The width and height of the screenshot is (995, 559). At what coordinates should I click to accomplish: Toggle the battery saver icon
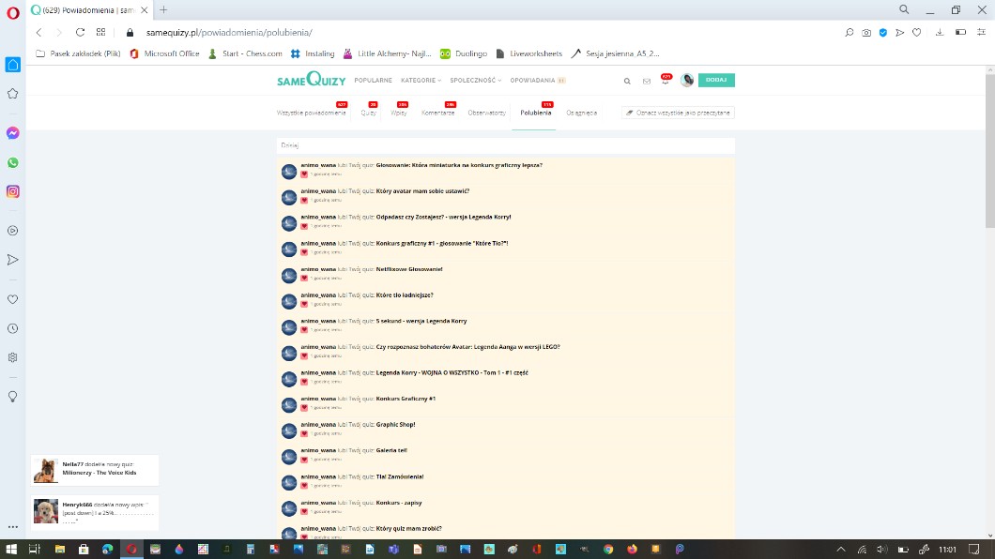959,32
